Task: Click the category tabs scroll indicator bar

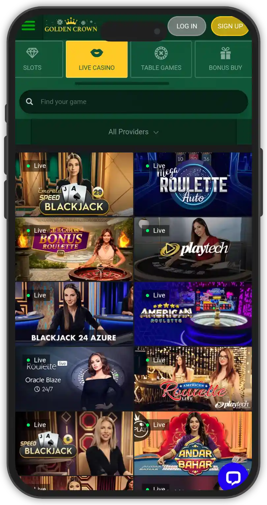Action: 122,84
